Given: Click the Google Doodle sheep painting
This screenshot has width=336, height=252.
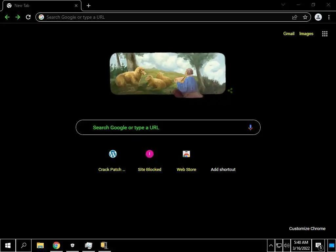Looking at the screenshot, I should 168,75.
